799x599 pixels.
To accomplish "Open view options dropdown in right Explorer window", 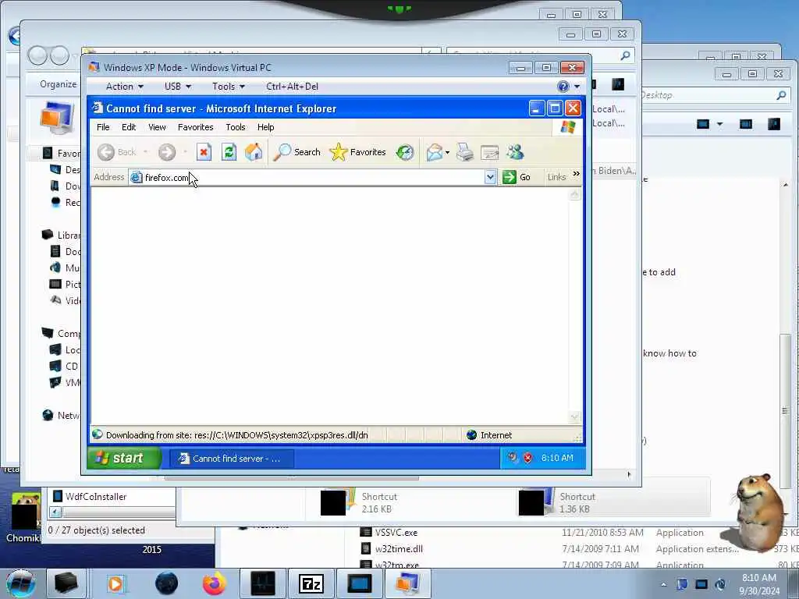I will tap(720, 124).
